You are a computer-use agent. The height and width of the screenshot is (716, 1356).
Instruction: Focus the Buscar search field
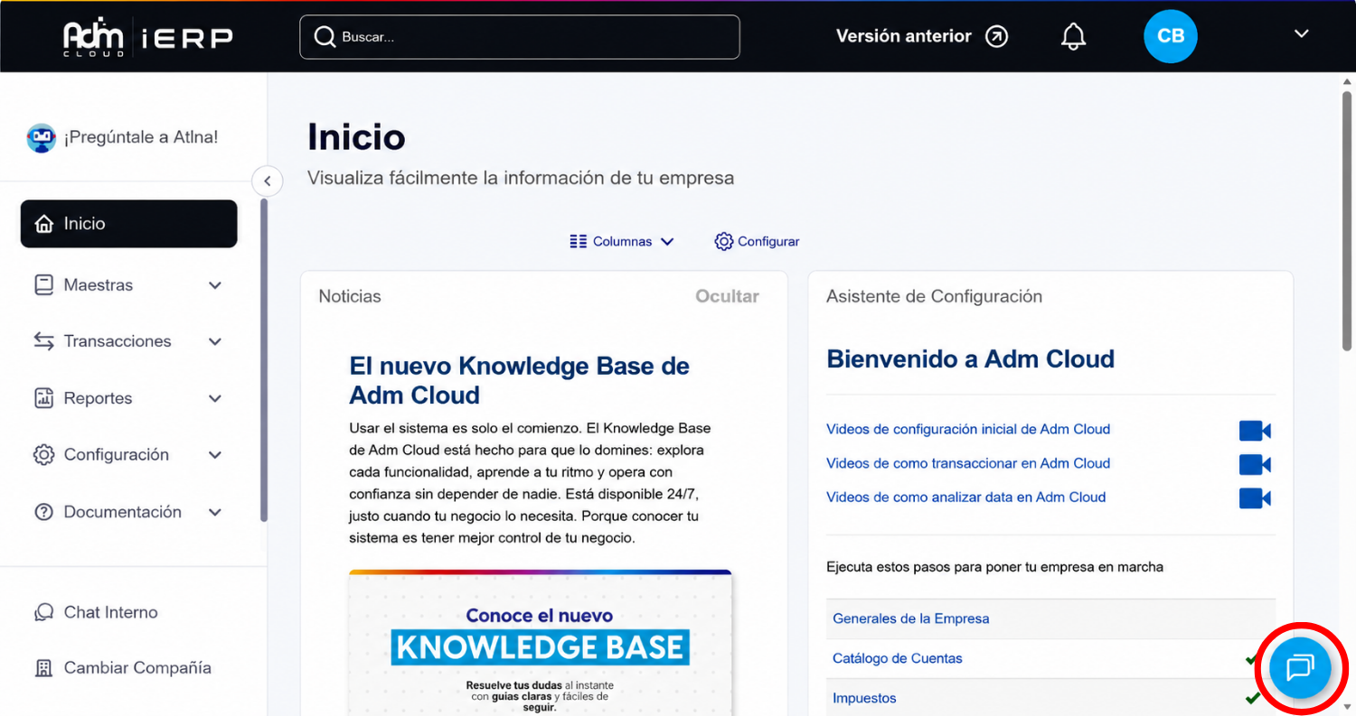point(520,37)
